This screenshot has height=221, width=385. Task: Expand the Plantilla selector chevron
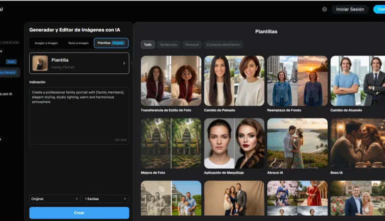click(x=124, y=63)
